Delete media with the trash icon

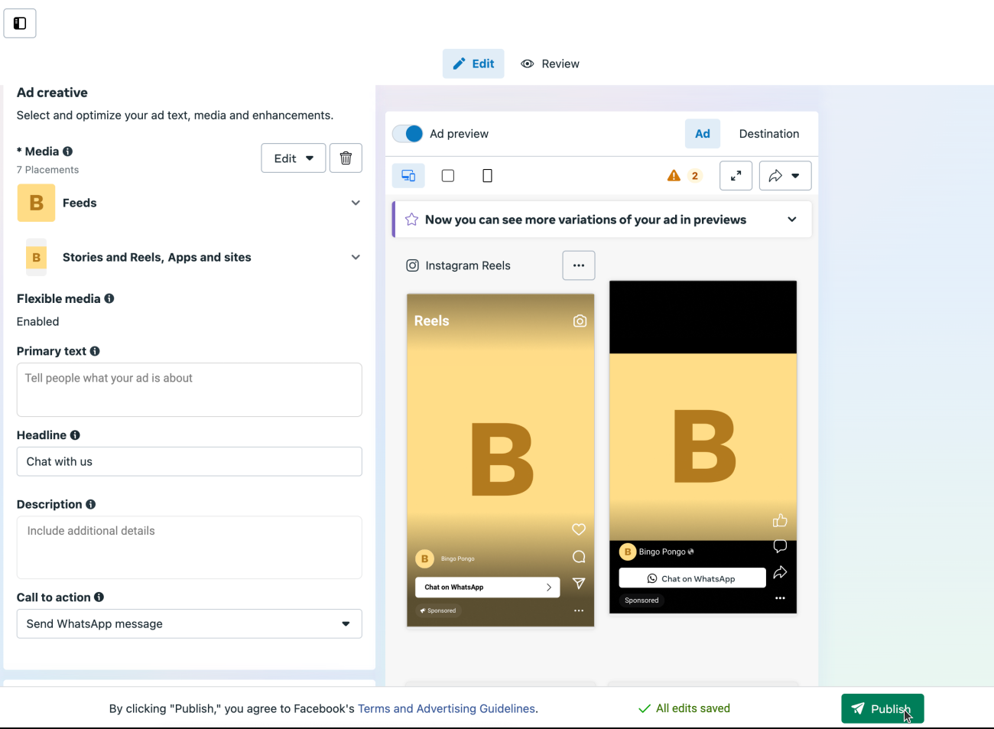[x=346, y=158]
